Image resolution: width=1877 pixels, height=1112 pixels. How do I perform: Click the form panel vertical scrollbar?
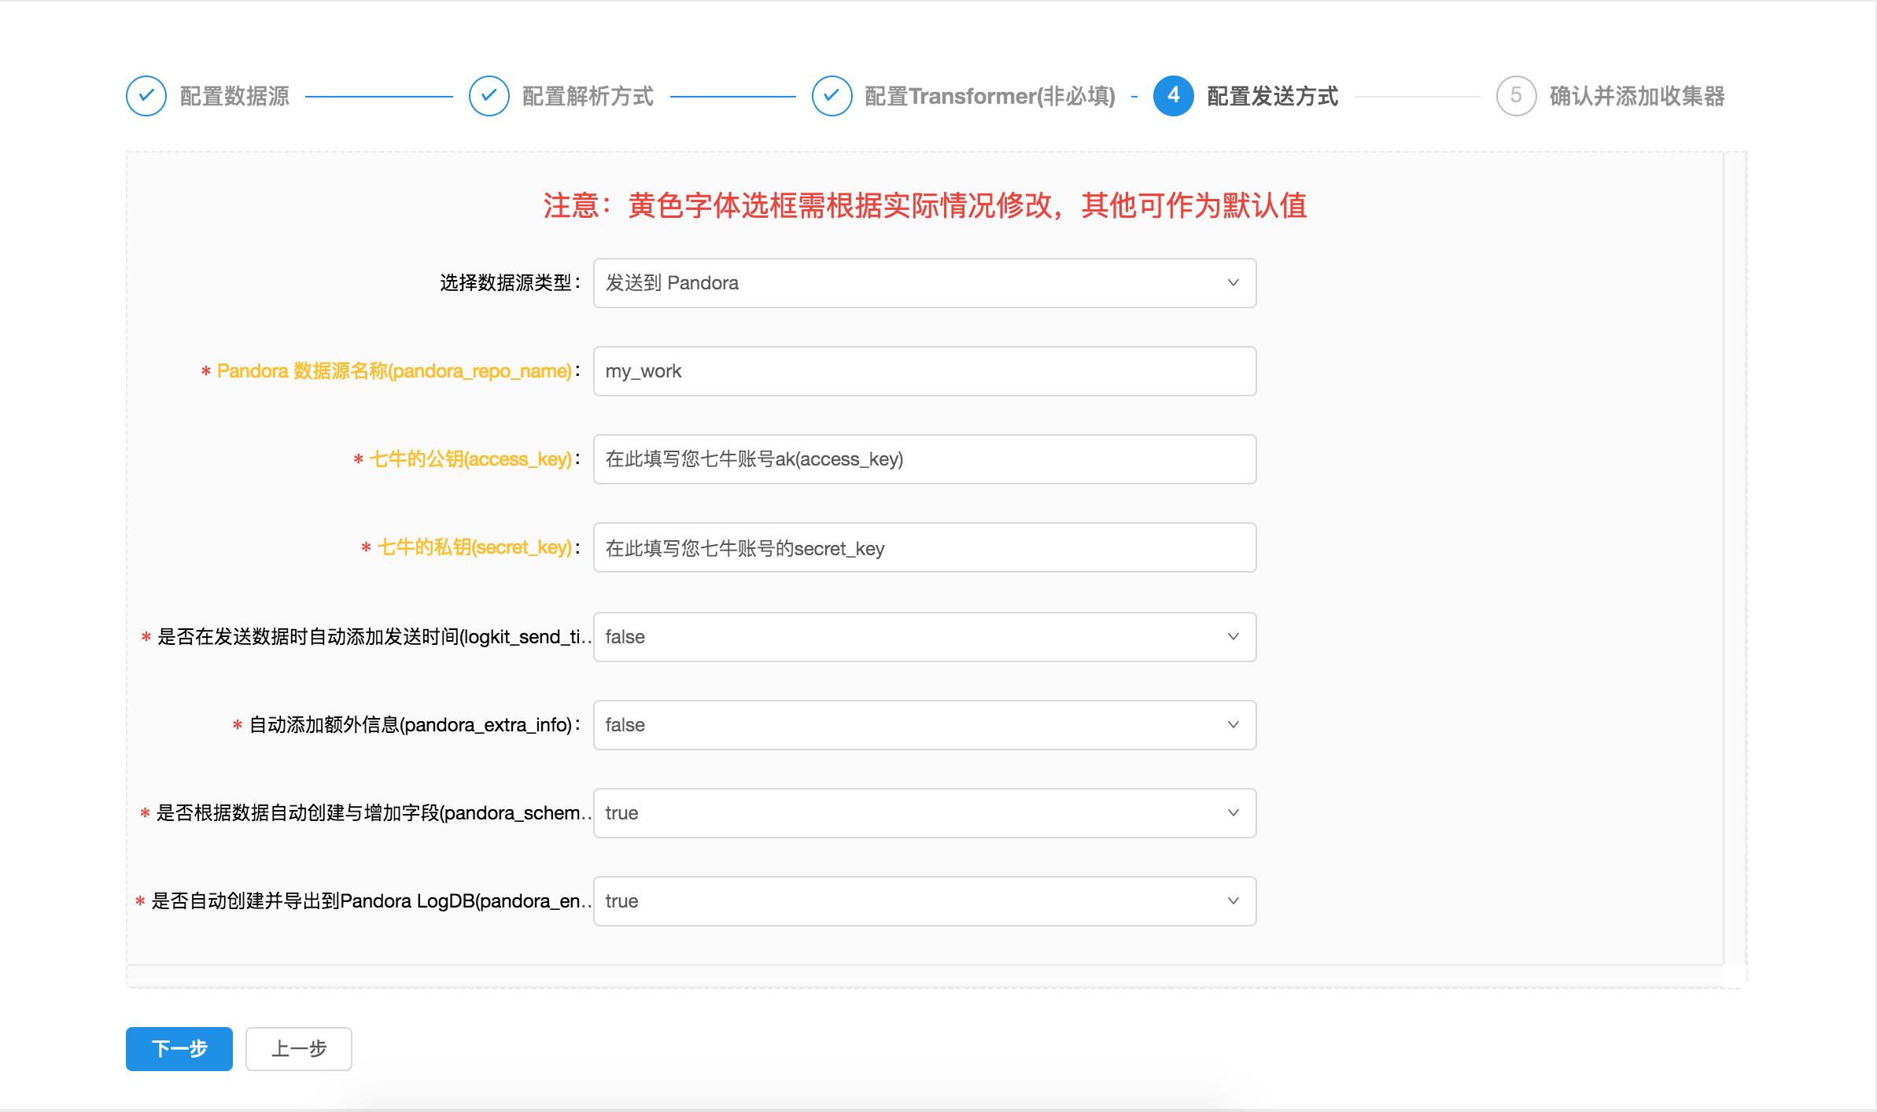(x=1735, y=558)
